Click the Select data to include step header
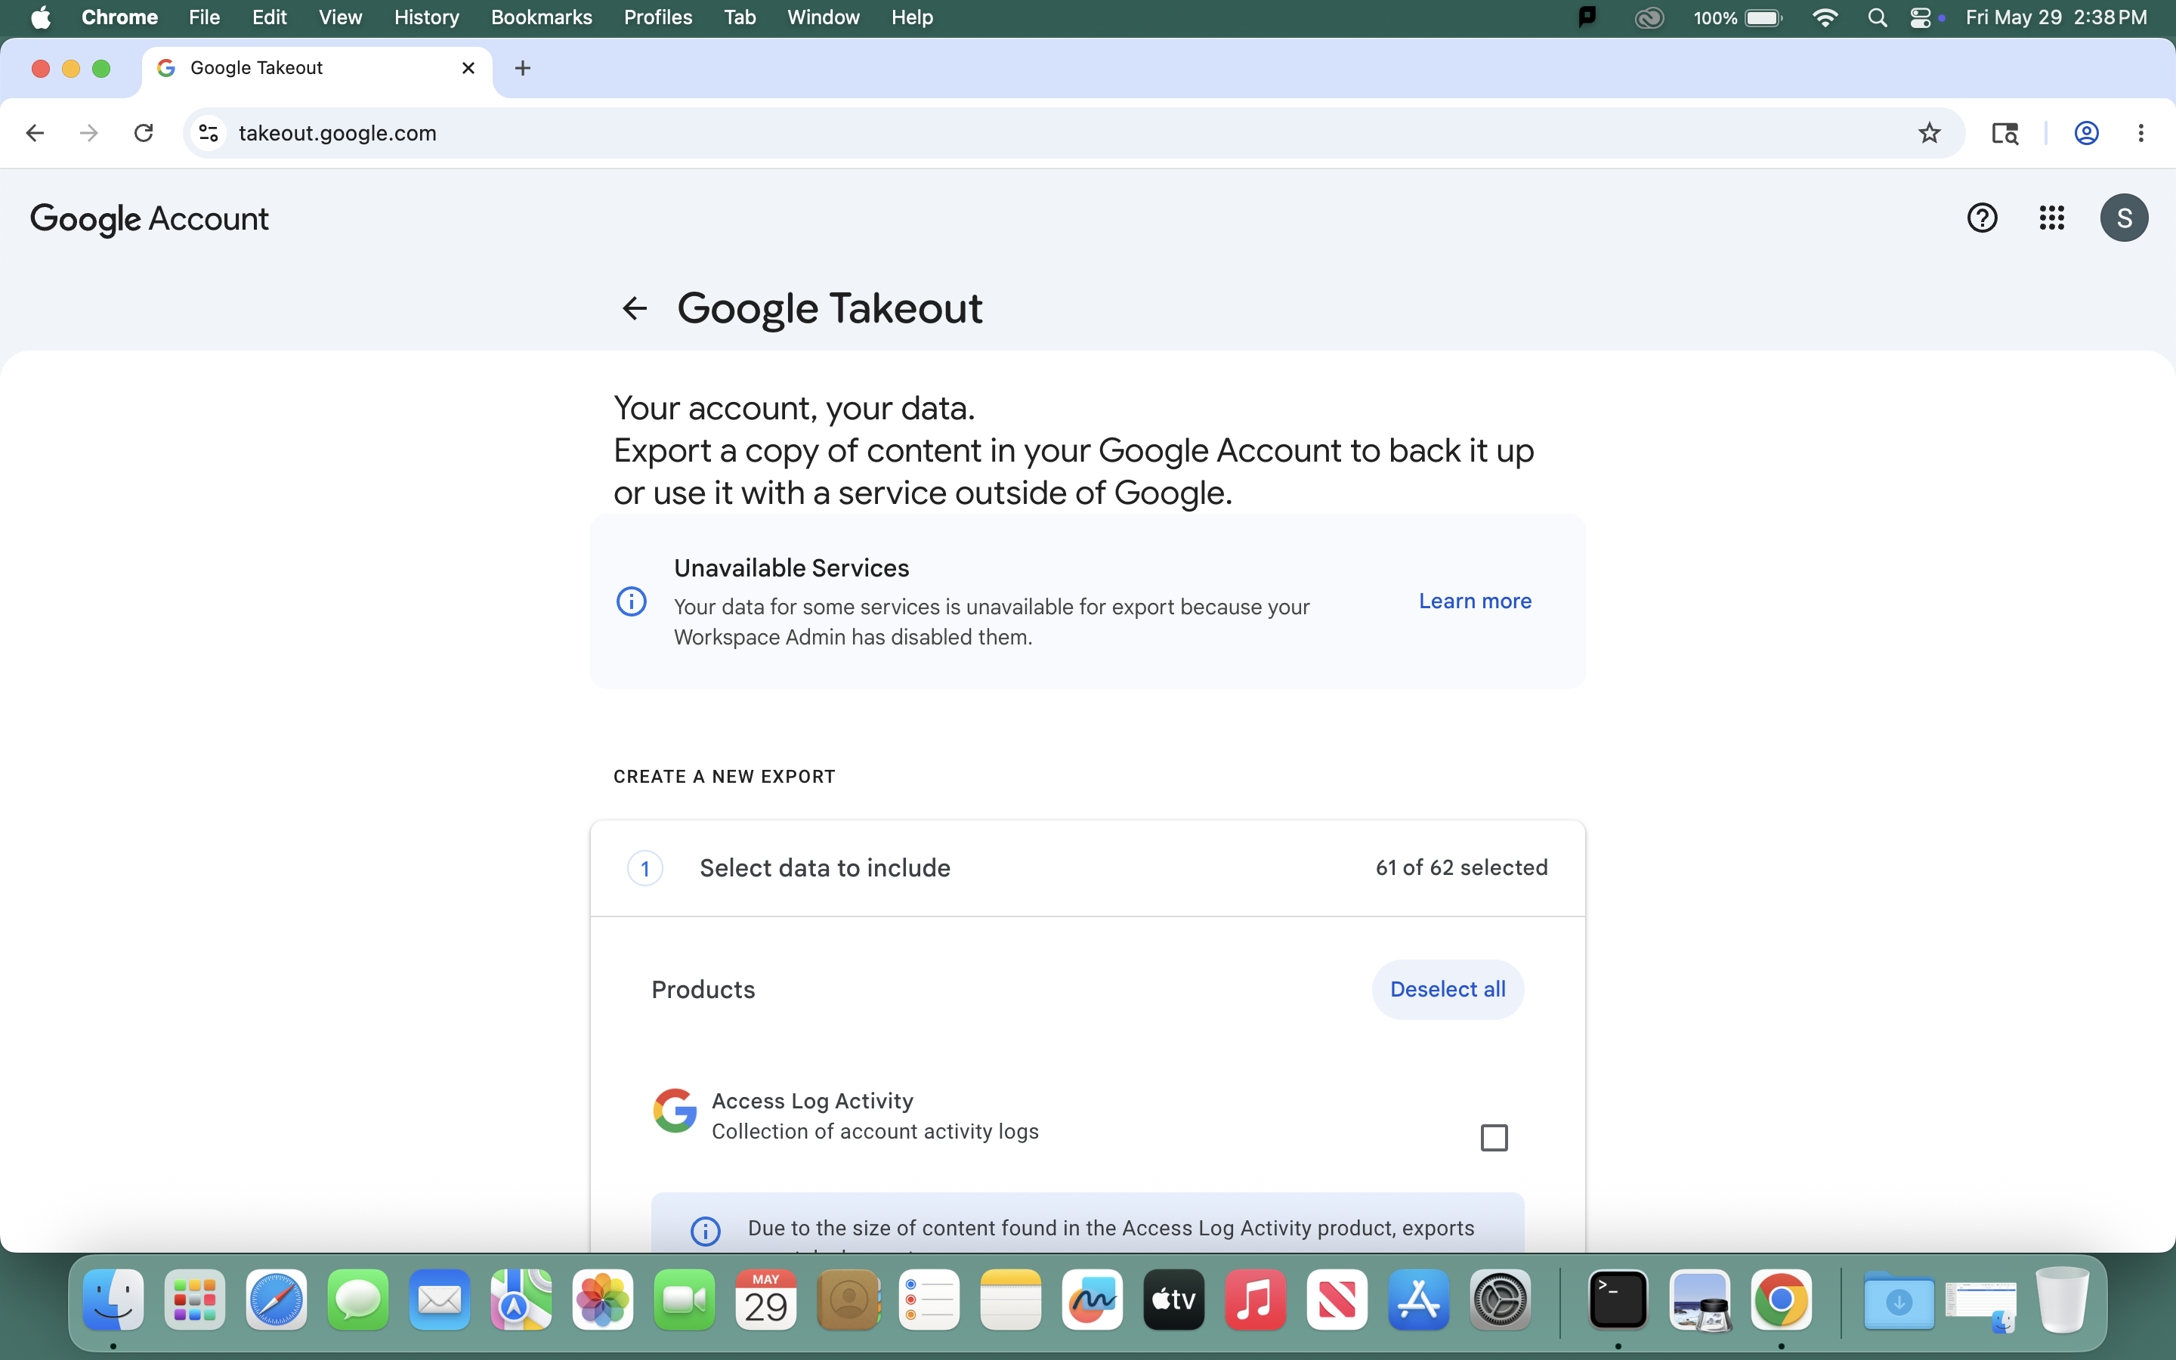The image size is (2176, 1360). point(1087,868)
